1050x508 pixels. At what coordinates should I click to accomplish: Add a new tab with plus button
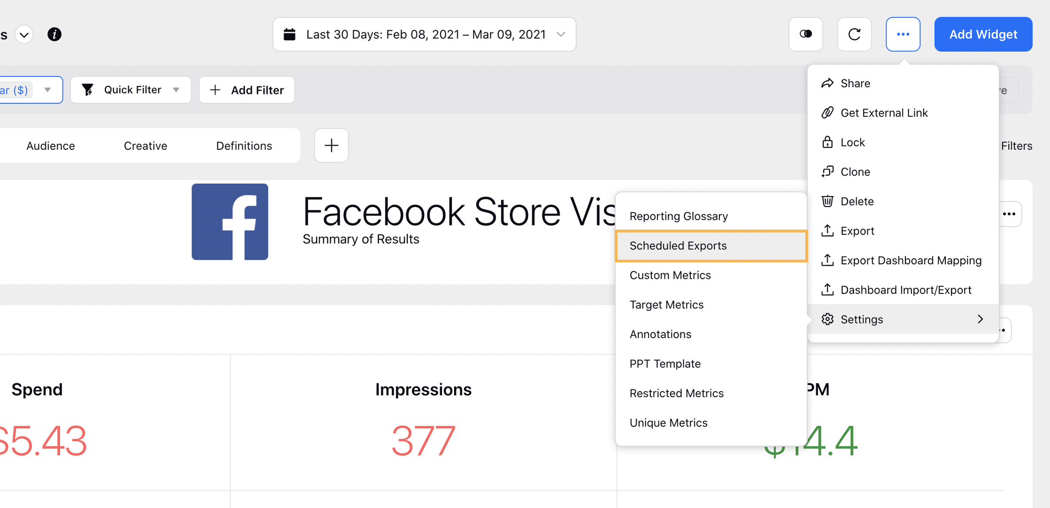(x=332, y=146)
